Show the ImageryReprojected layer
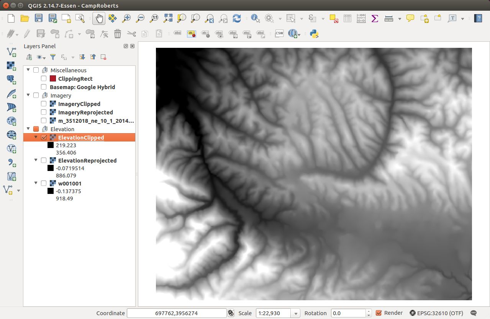 pos(44,112)
